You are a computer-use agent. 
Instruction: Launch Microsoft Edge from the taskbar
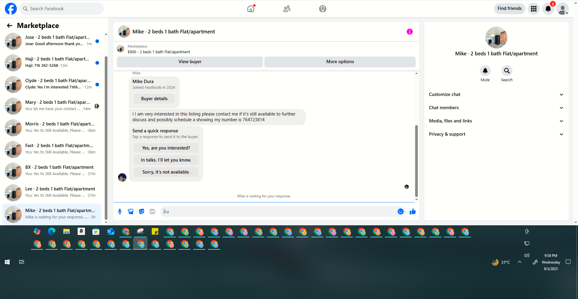click(x=52, y=231)
